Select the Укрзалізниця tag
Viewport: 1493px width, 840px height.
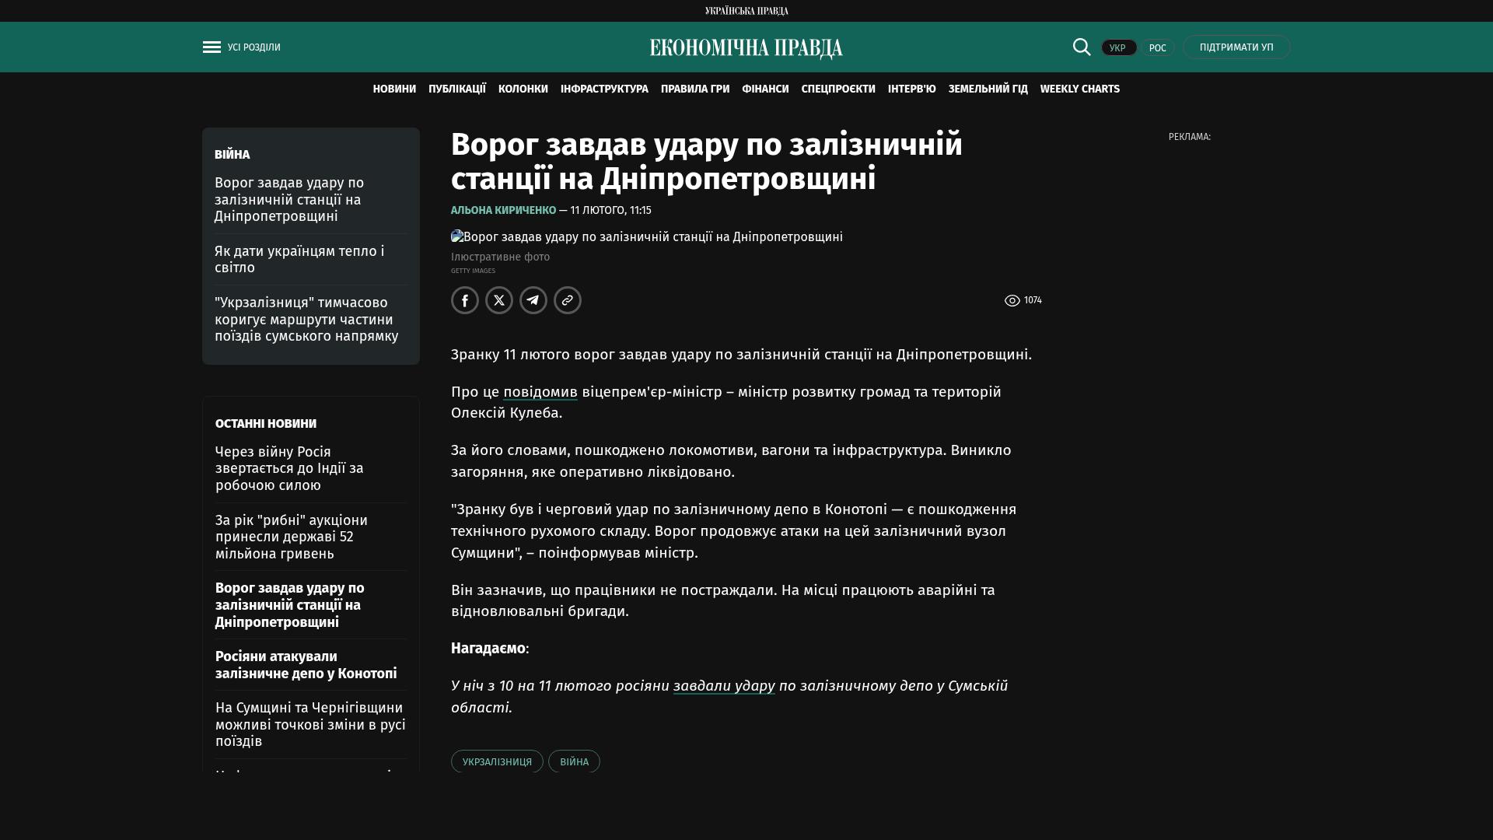pyautogui.click(x=497, y=761)
